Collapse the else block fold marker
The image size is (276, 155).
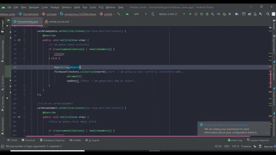pos(25,59)
